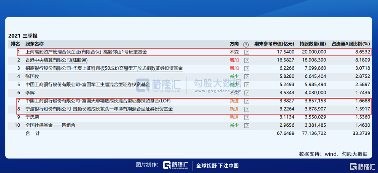Click the total market value 67.6489

pyautogui.click(x=286, y=134)
